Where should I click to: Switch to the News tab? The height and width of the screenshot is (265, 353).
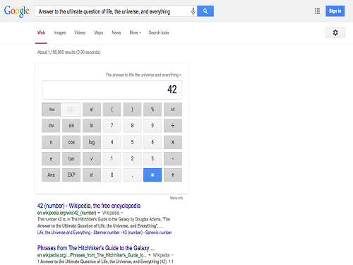[116, 33]
